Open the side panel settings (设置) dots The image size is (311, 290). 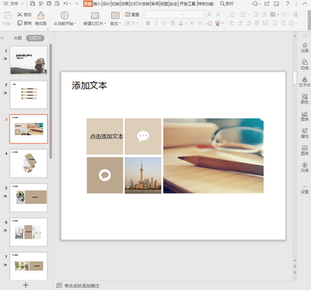click(x=305, y=190)
